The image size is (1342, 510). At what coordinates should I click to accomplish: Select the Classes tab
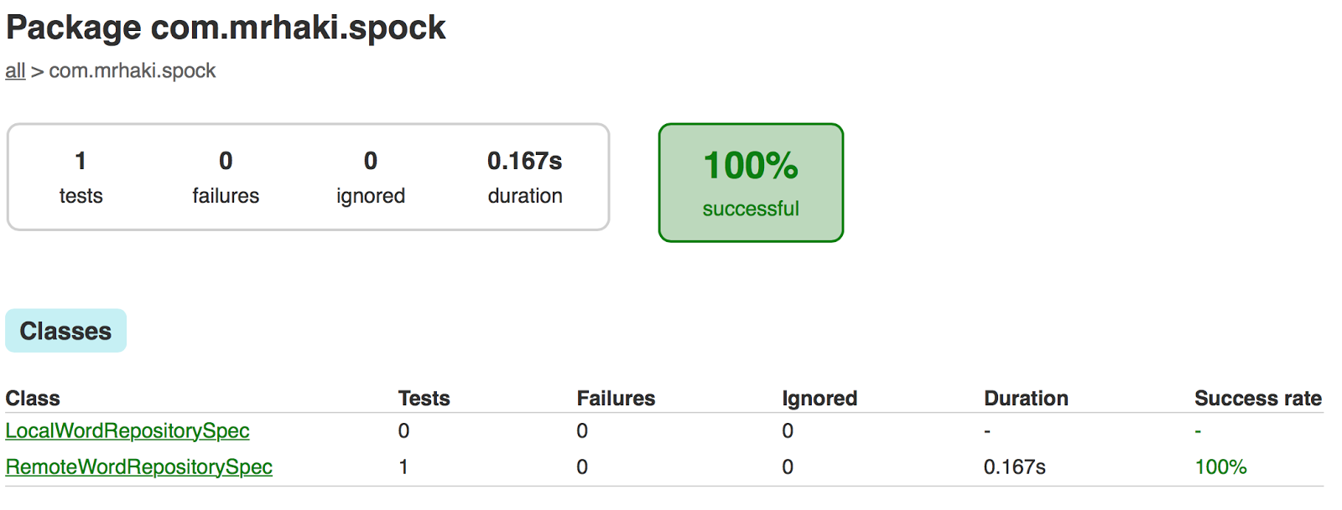[65, 331]
